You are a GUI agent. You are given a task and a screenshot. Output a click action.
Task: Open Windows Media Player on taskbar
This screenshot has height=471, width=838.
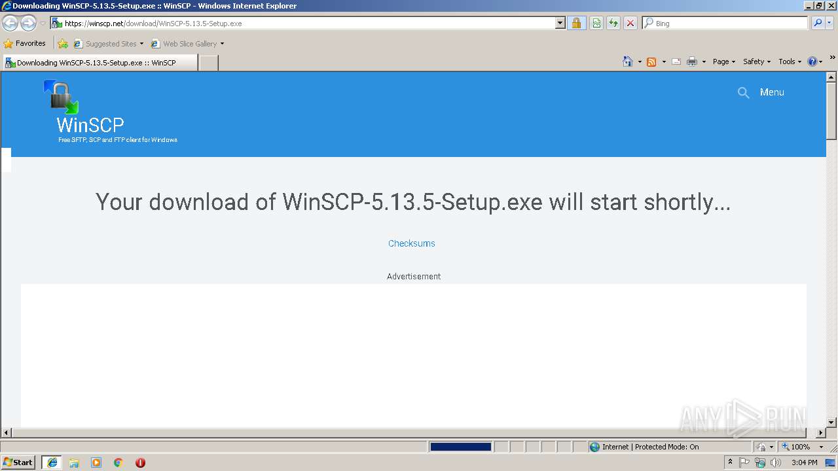click(96, 462)
